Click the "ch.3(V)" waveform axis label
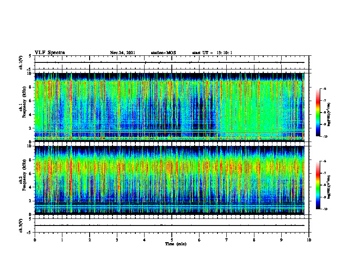Image resolution: width=348 pixels, height=269 pixels. click(x=21, y=225)
